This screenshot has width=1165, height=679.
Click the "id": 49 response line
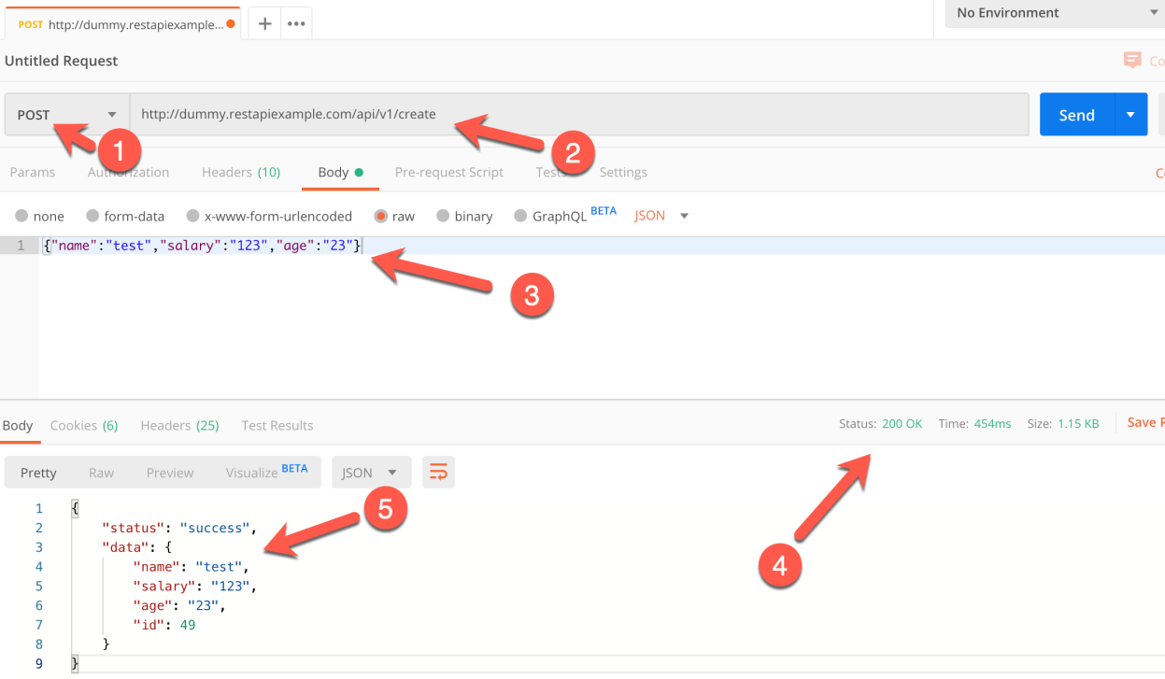[x=164, y=625]
